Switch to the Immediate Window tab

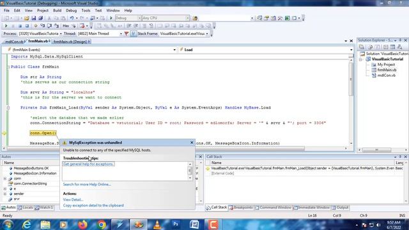click(x=312, y=208)
